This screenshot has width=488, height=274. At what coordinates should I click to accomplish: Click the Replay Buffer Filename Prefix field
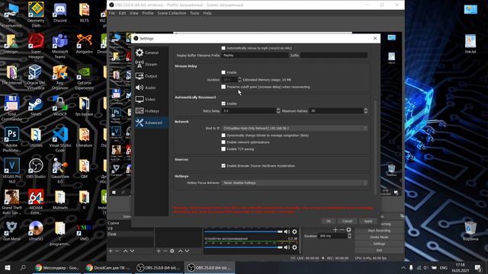(x=255, y=56)
